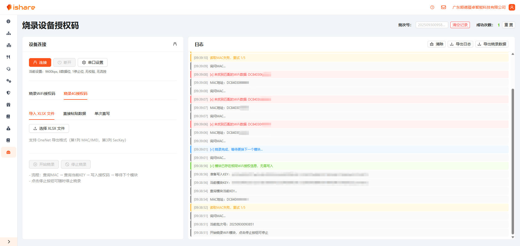
Task: Open the mail envelope icon in header
Action: (x=443, y=7)
